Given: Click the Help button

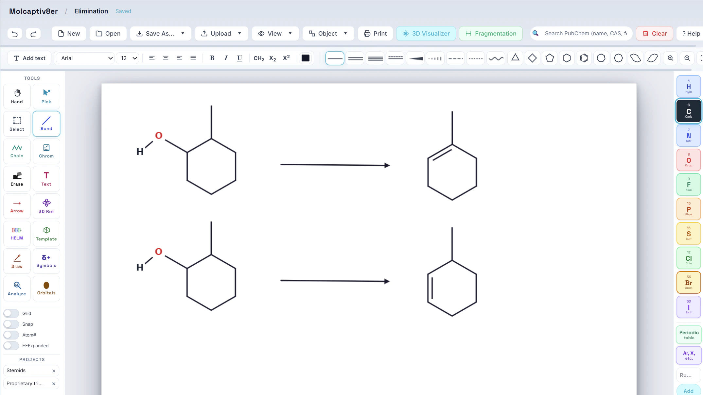Looking at the screenshot, I should click(691, 34).
